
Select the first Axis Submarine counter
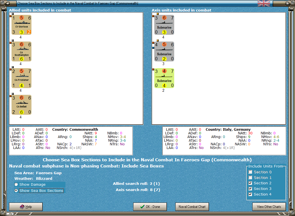coord(164,25)
